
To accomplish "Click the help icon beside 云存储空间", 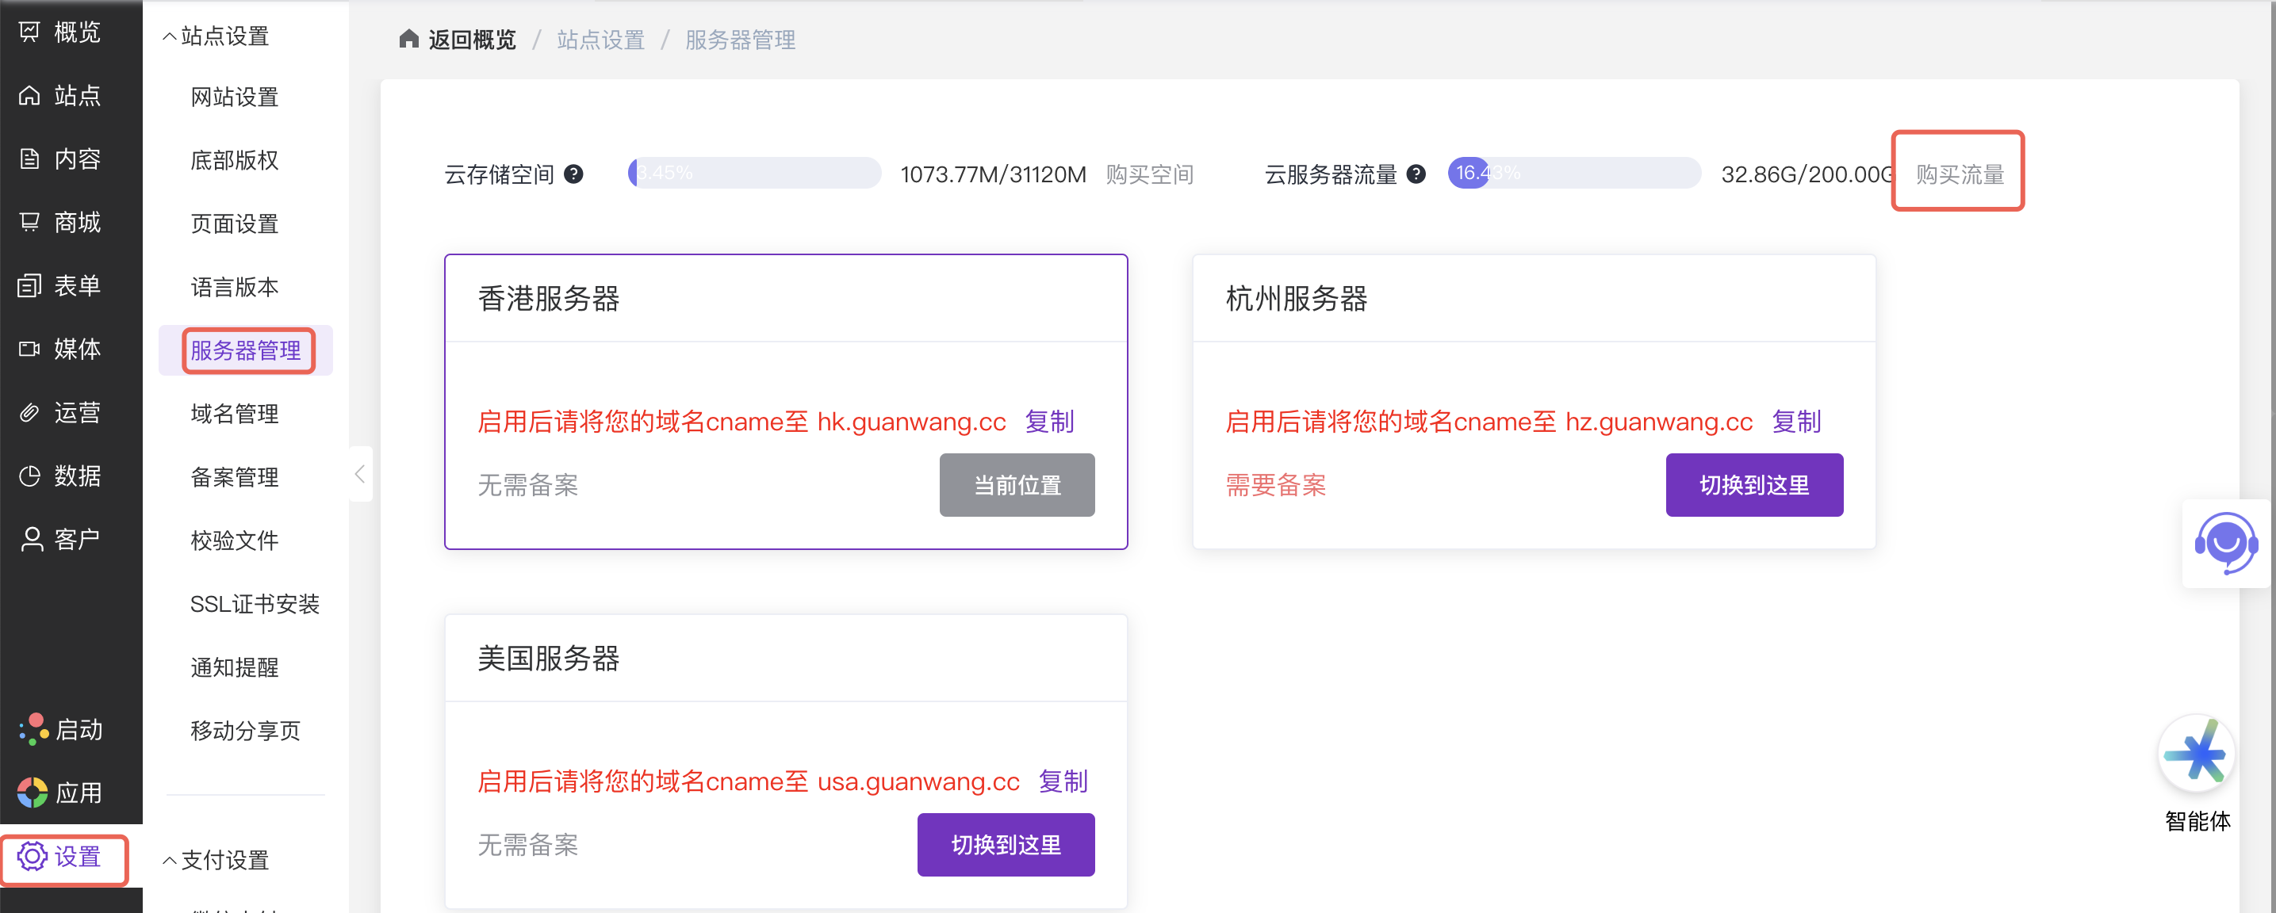I will coord(573,174).
